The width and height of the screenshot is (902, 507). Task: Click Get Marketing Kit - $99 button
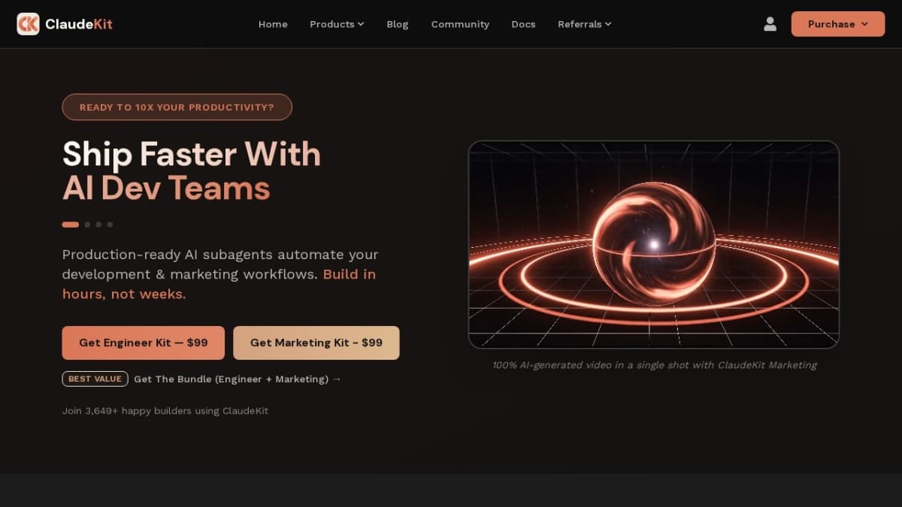click(x=316, y=343)
